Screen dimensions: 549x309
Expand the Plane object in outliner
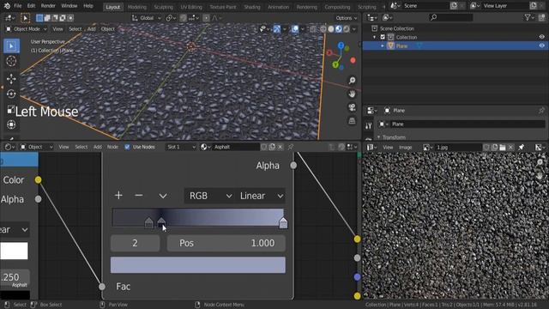coord(383,45)
